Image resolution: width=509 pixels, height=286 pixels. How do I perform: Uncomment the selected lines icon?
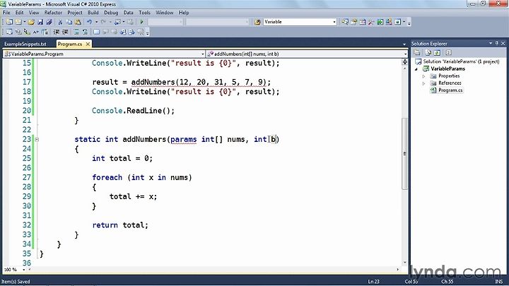(85, 32)
